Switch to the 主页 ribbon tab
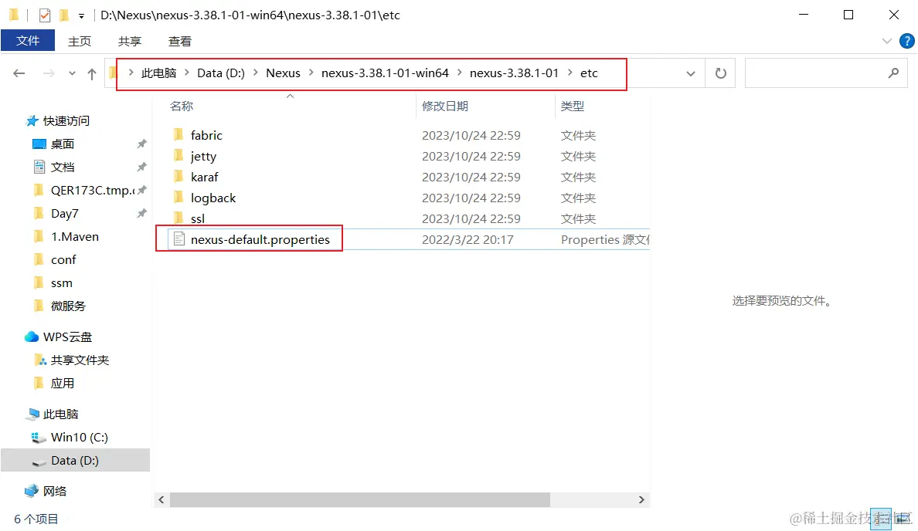Image resolution: width=918 pixels, height=531 pixels. tap(80, 41)
